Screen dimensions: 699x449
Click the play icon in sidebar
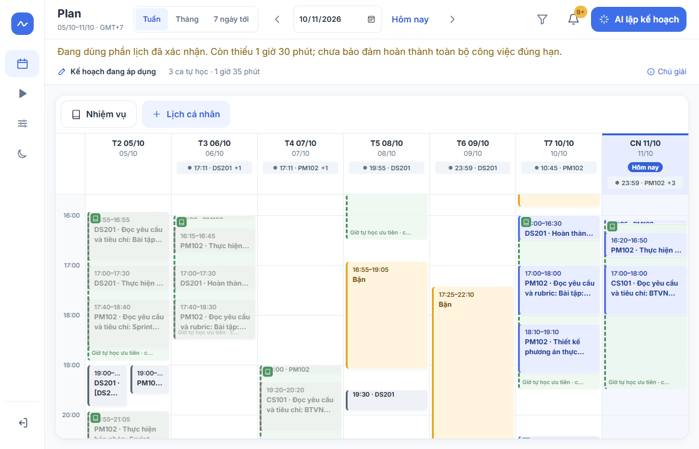22,94
